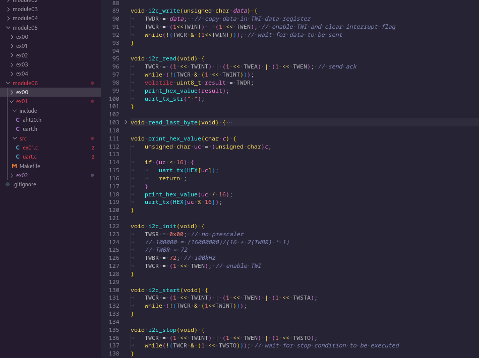Image resolution: width=479 pixels, height=358 pixels.
Task: Collapse the src folder chevron
Action: (15, 138)
